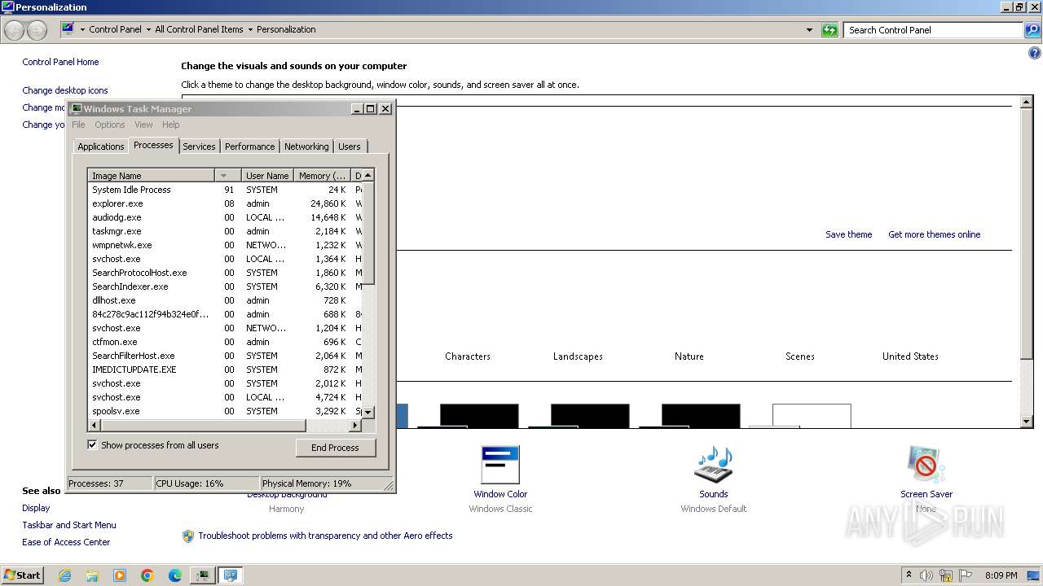Screen dimensions: 1043x586
Task: Open the Task Manager Help menu
Action: tap(171, 125)
